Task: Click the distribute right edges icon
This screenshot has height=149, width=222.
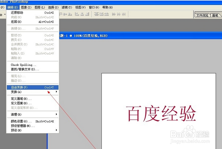Action: pos(123,14)
